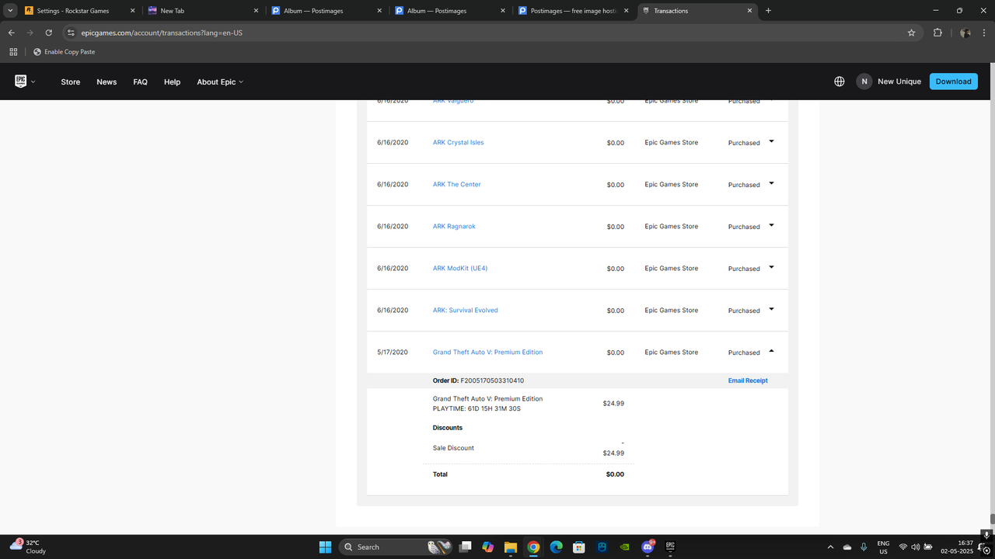Open News in the Epic navbar

point(106,82)
